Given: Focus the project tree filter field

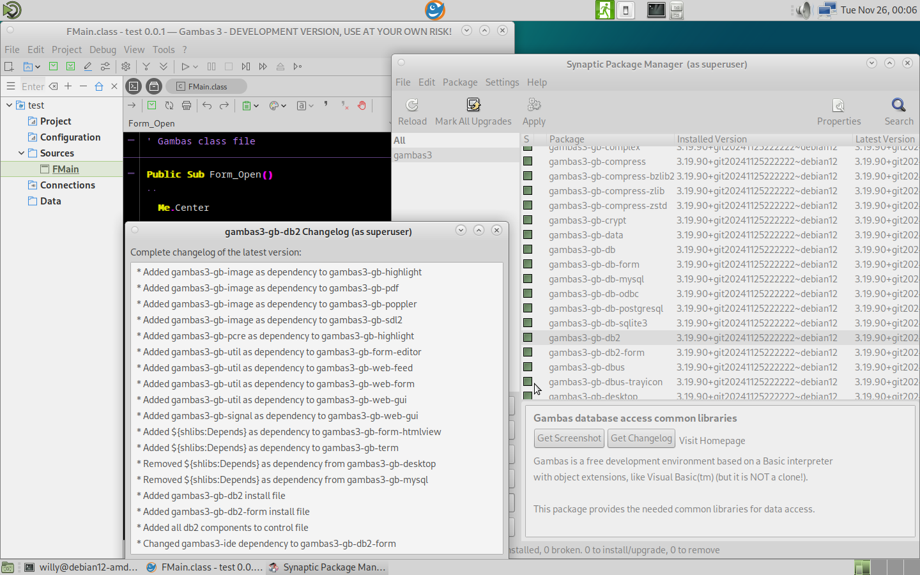Looking at the screenshot, I should click(x=33, y=86).
